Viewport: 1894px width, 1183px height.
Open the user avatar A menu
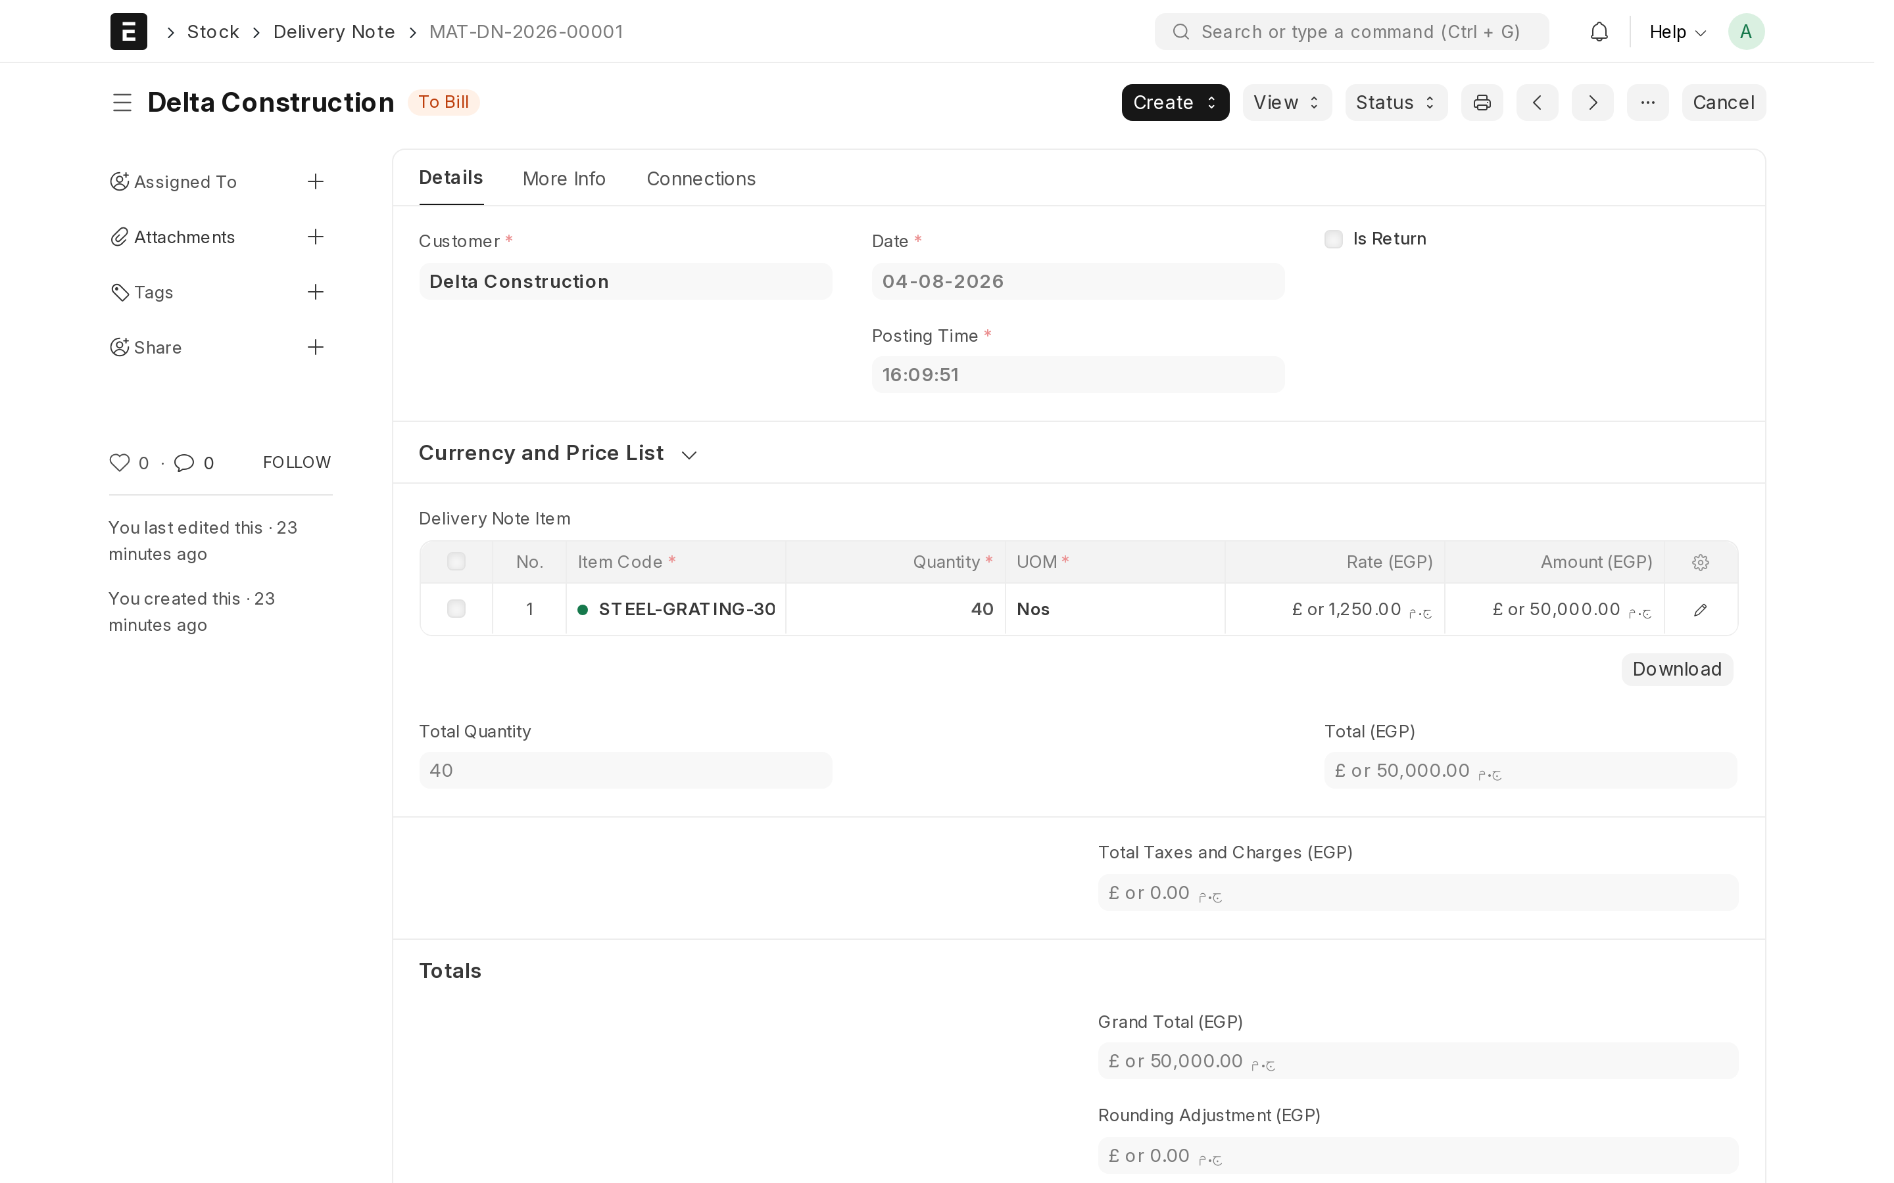(1745, 32)
